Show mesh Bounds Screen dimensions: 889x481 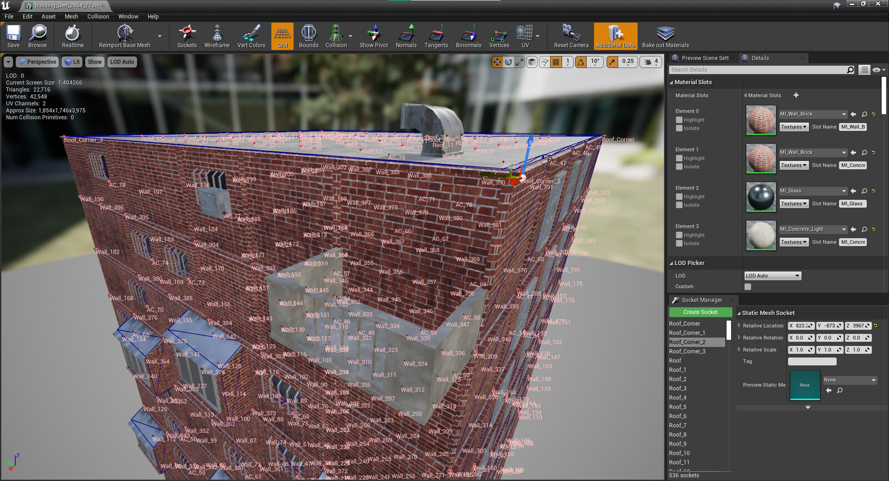point(309,37)
